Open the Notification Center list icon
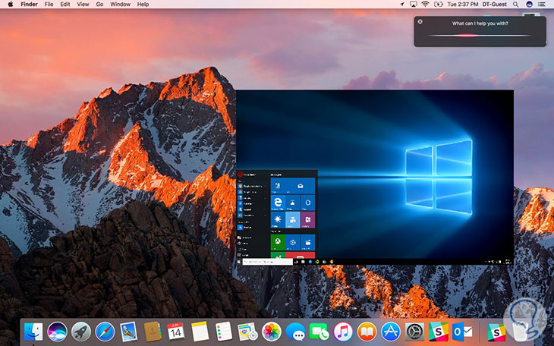The image size is (554, 346). click(541, 5)
